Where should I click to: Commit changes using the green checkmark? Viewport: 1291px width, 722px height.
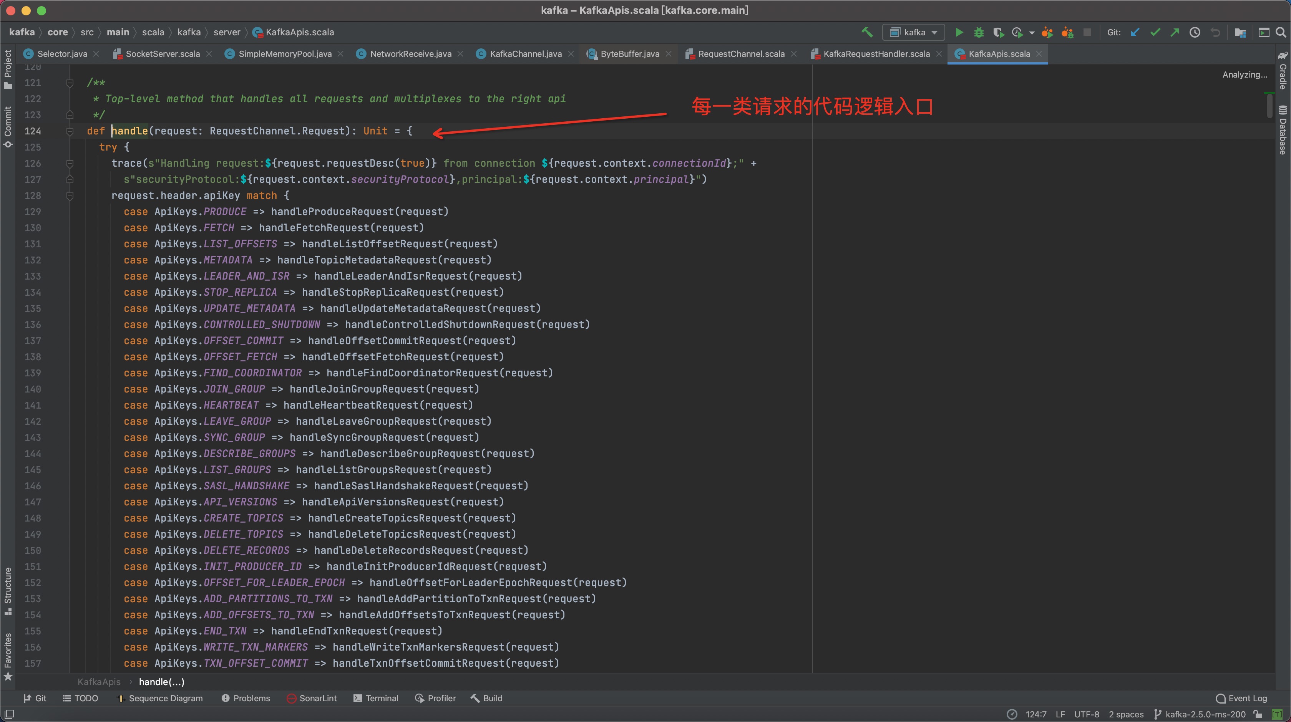click(x=1155, y=33)
